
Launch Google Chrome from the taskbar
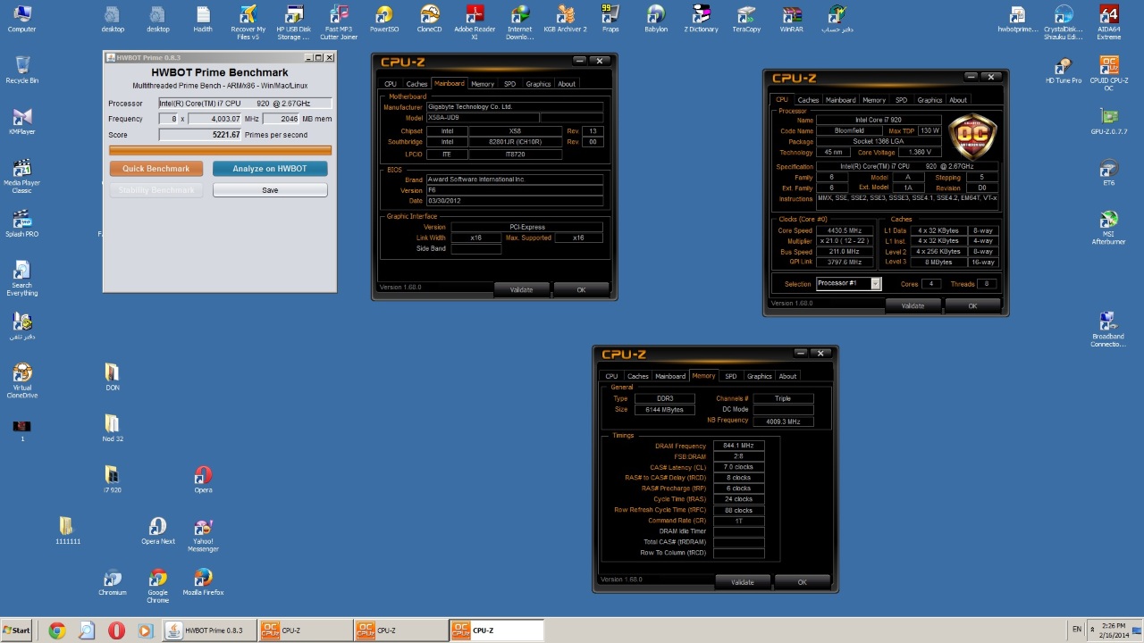[x=56, y=630]
